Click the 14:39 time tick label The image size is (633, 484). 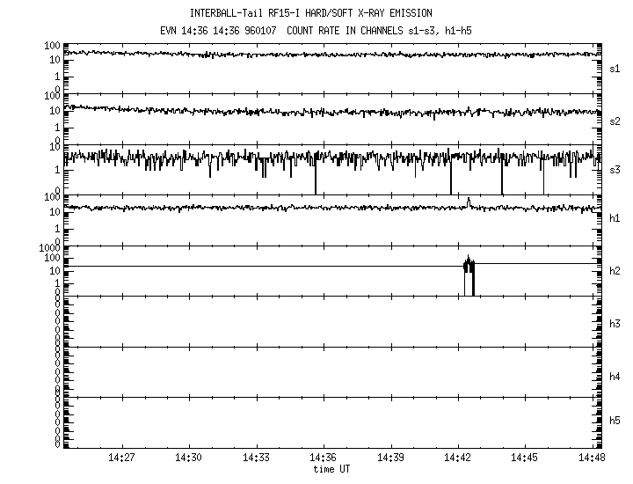(x=390, y=458)
